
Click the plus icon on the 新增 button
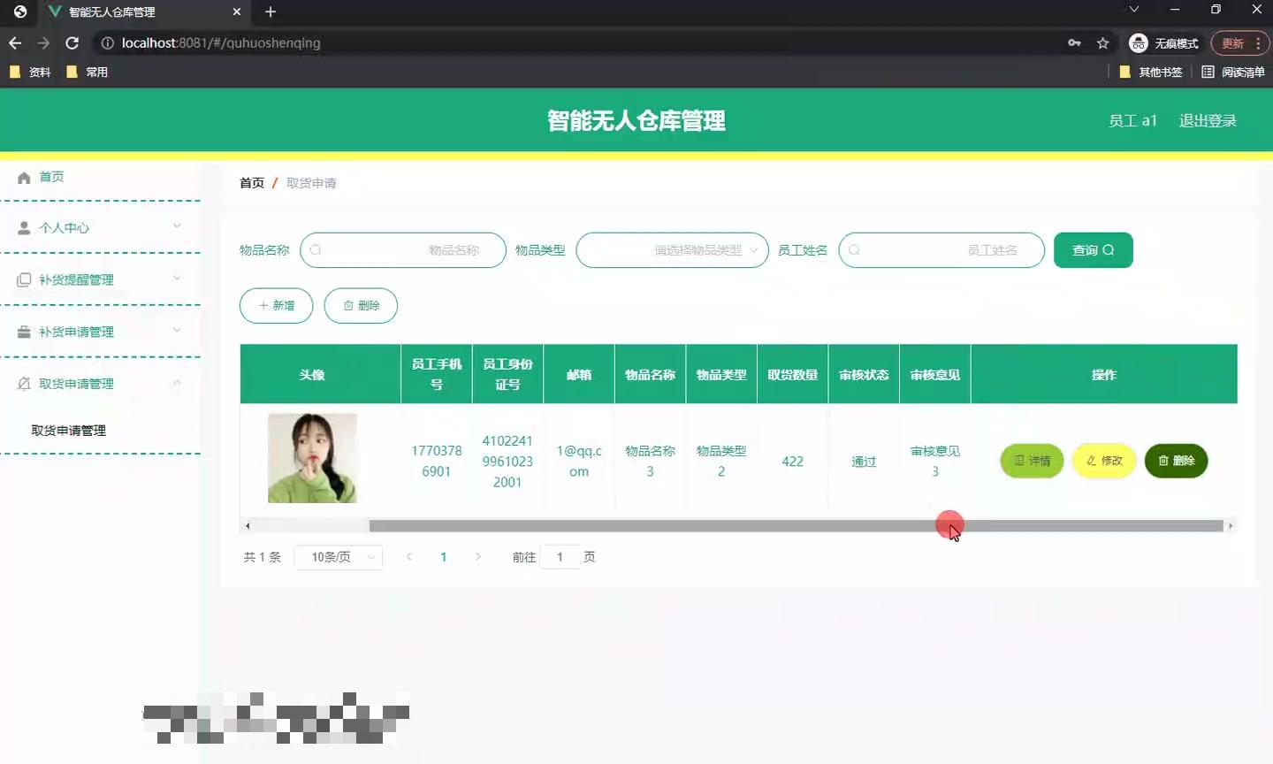[263, 305]
